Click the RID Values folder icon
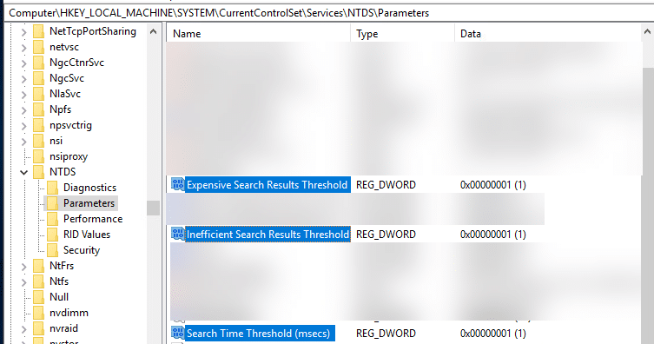This screenshot has width=654, height=344. 53,235
